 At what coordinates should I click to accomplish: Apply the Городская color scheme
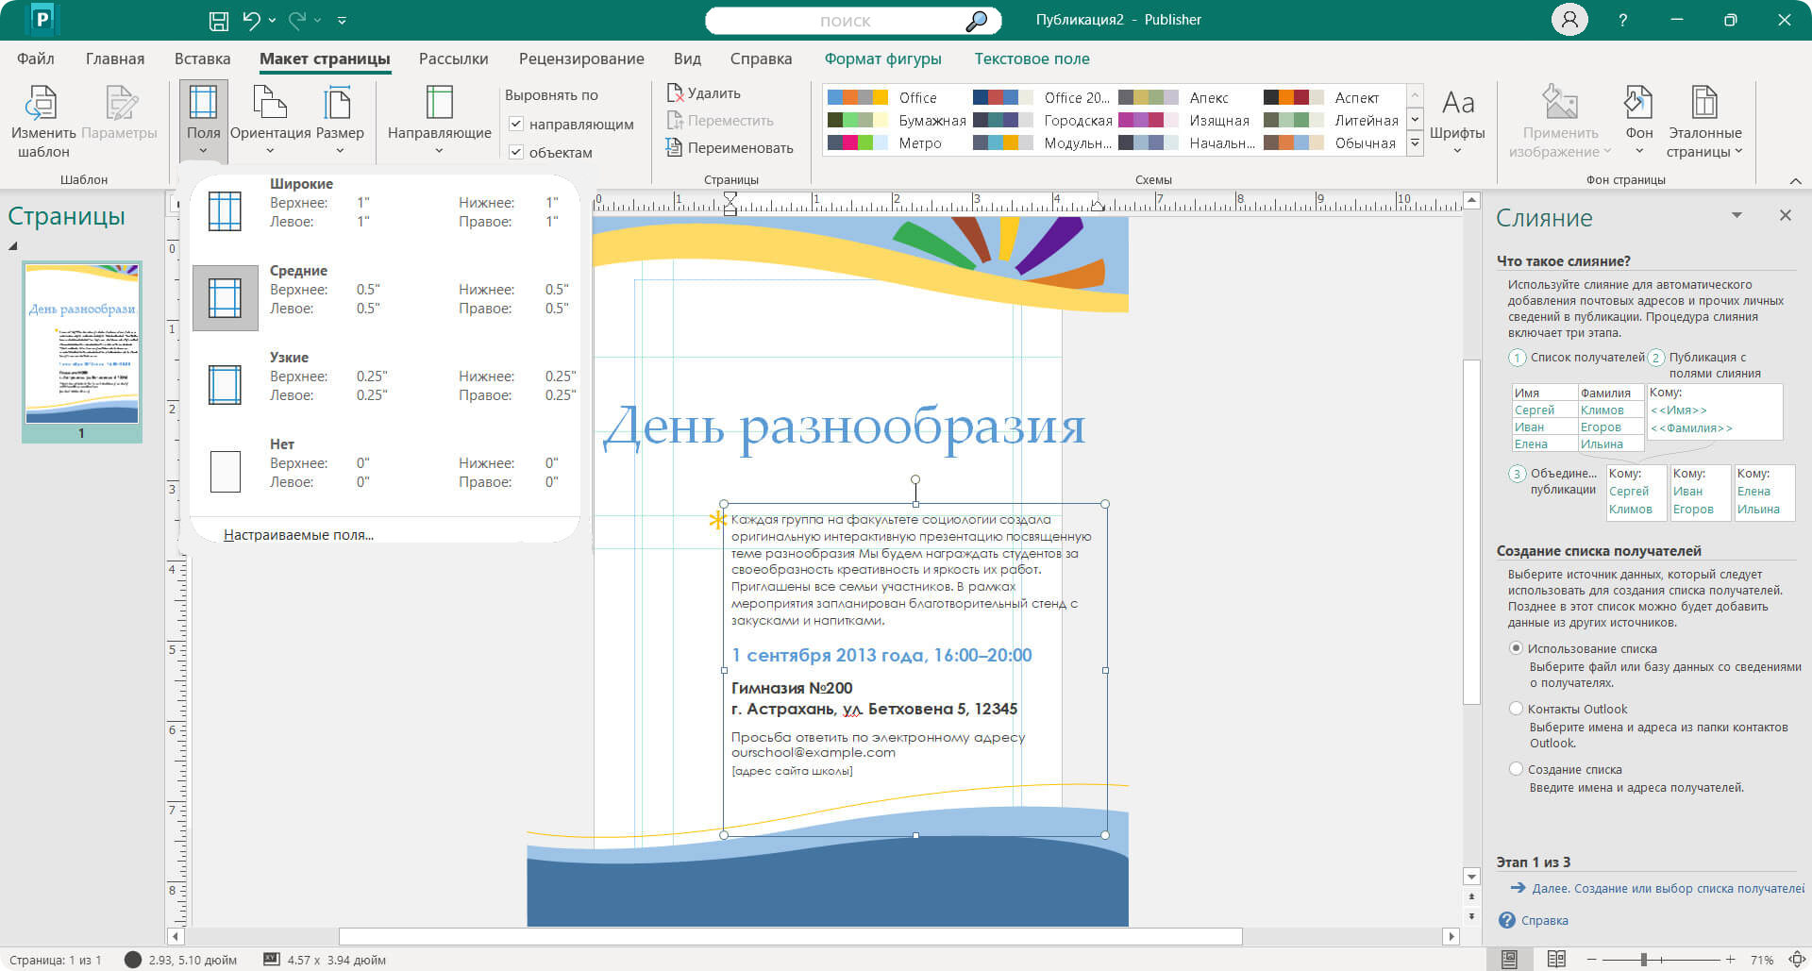click(x=1042, y=120)
